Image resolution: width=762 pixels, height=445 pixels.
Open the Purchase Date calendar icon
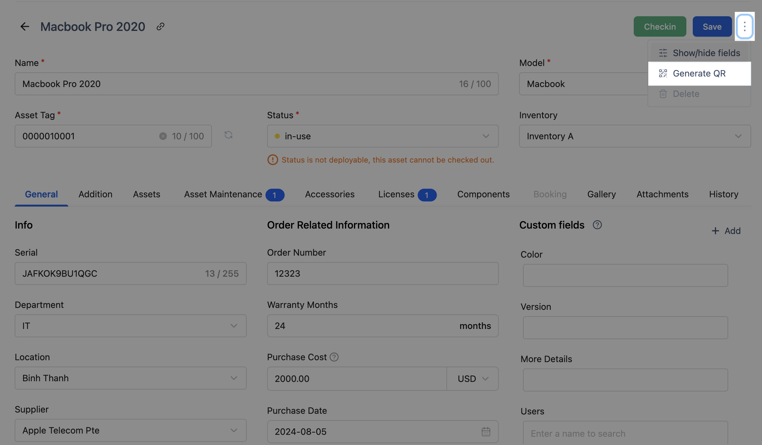(486, 432)
